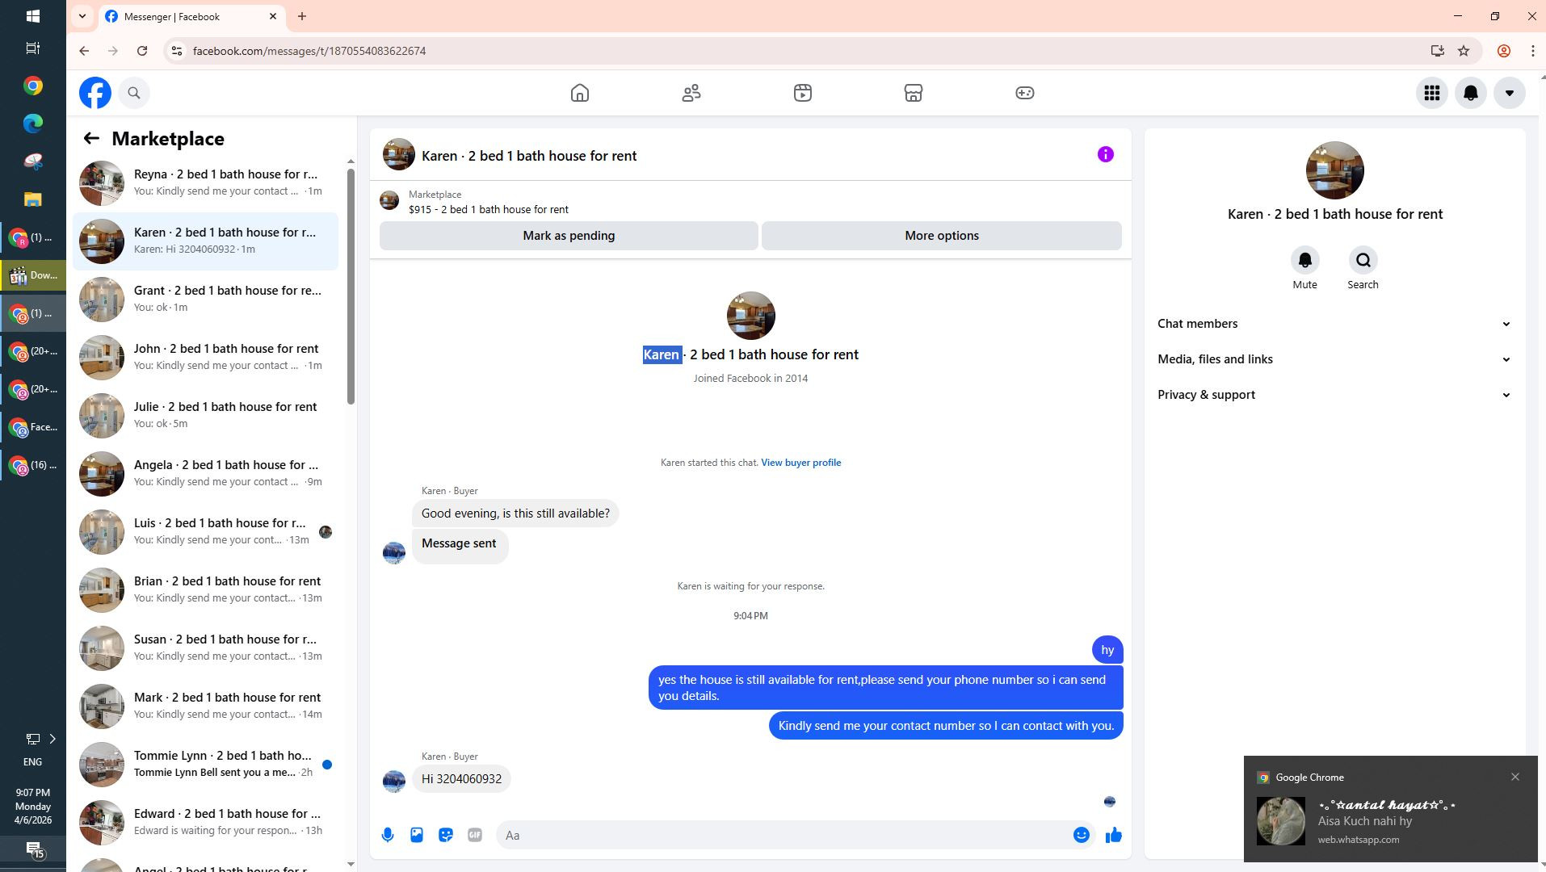Open Microsoft Edge from taskbar
The width and height of the screenshot is (1546, 872).
coord(33,124)
